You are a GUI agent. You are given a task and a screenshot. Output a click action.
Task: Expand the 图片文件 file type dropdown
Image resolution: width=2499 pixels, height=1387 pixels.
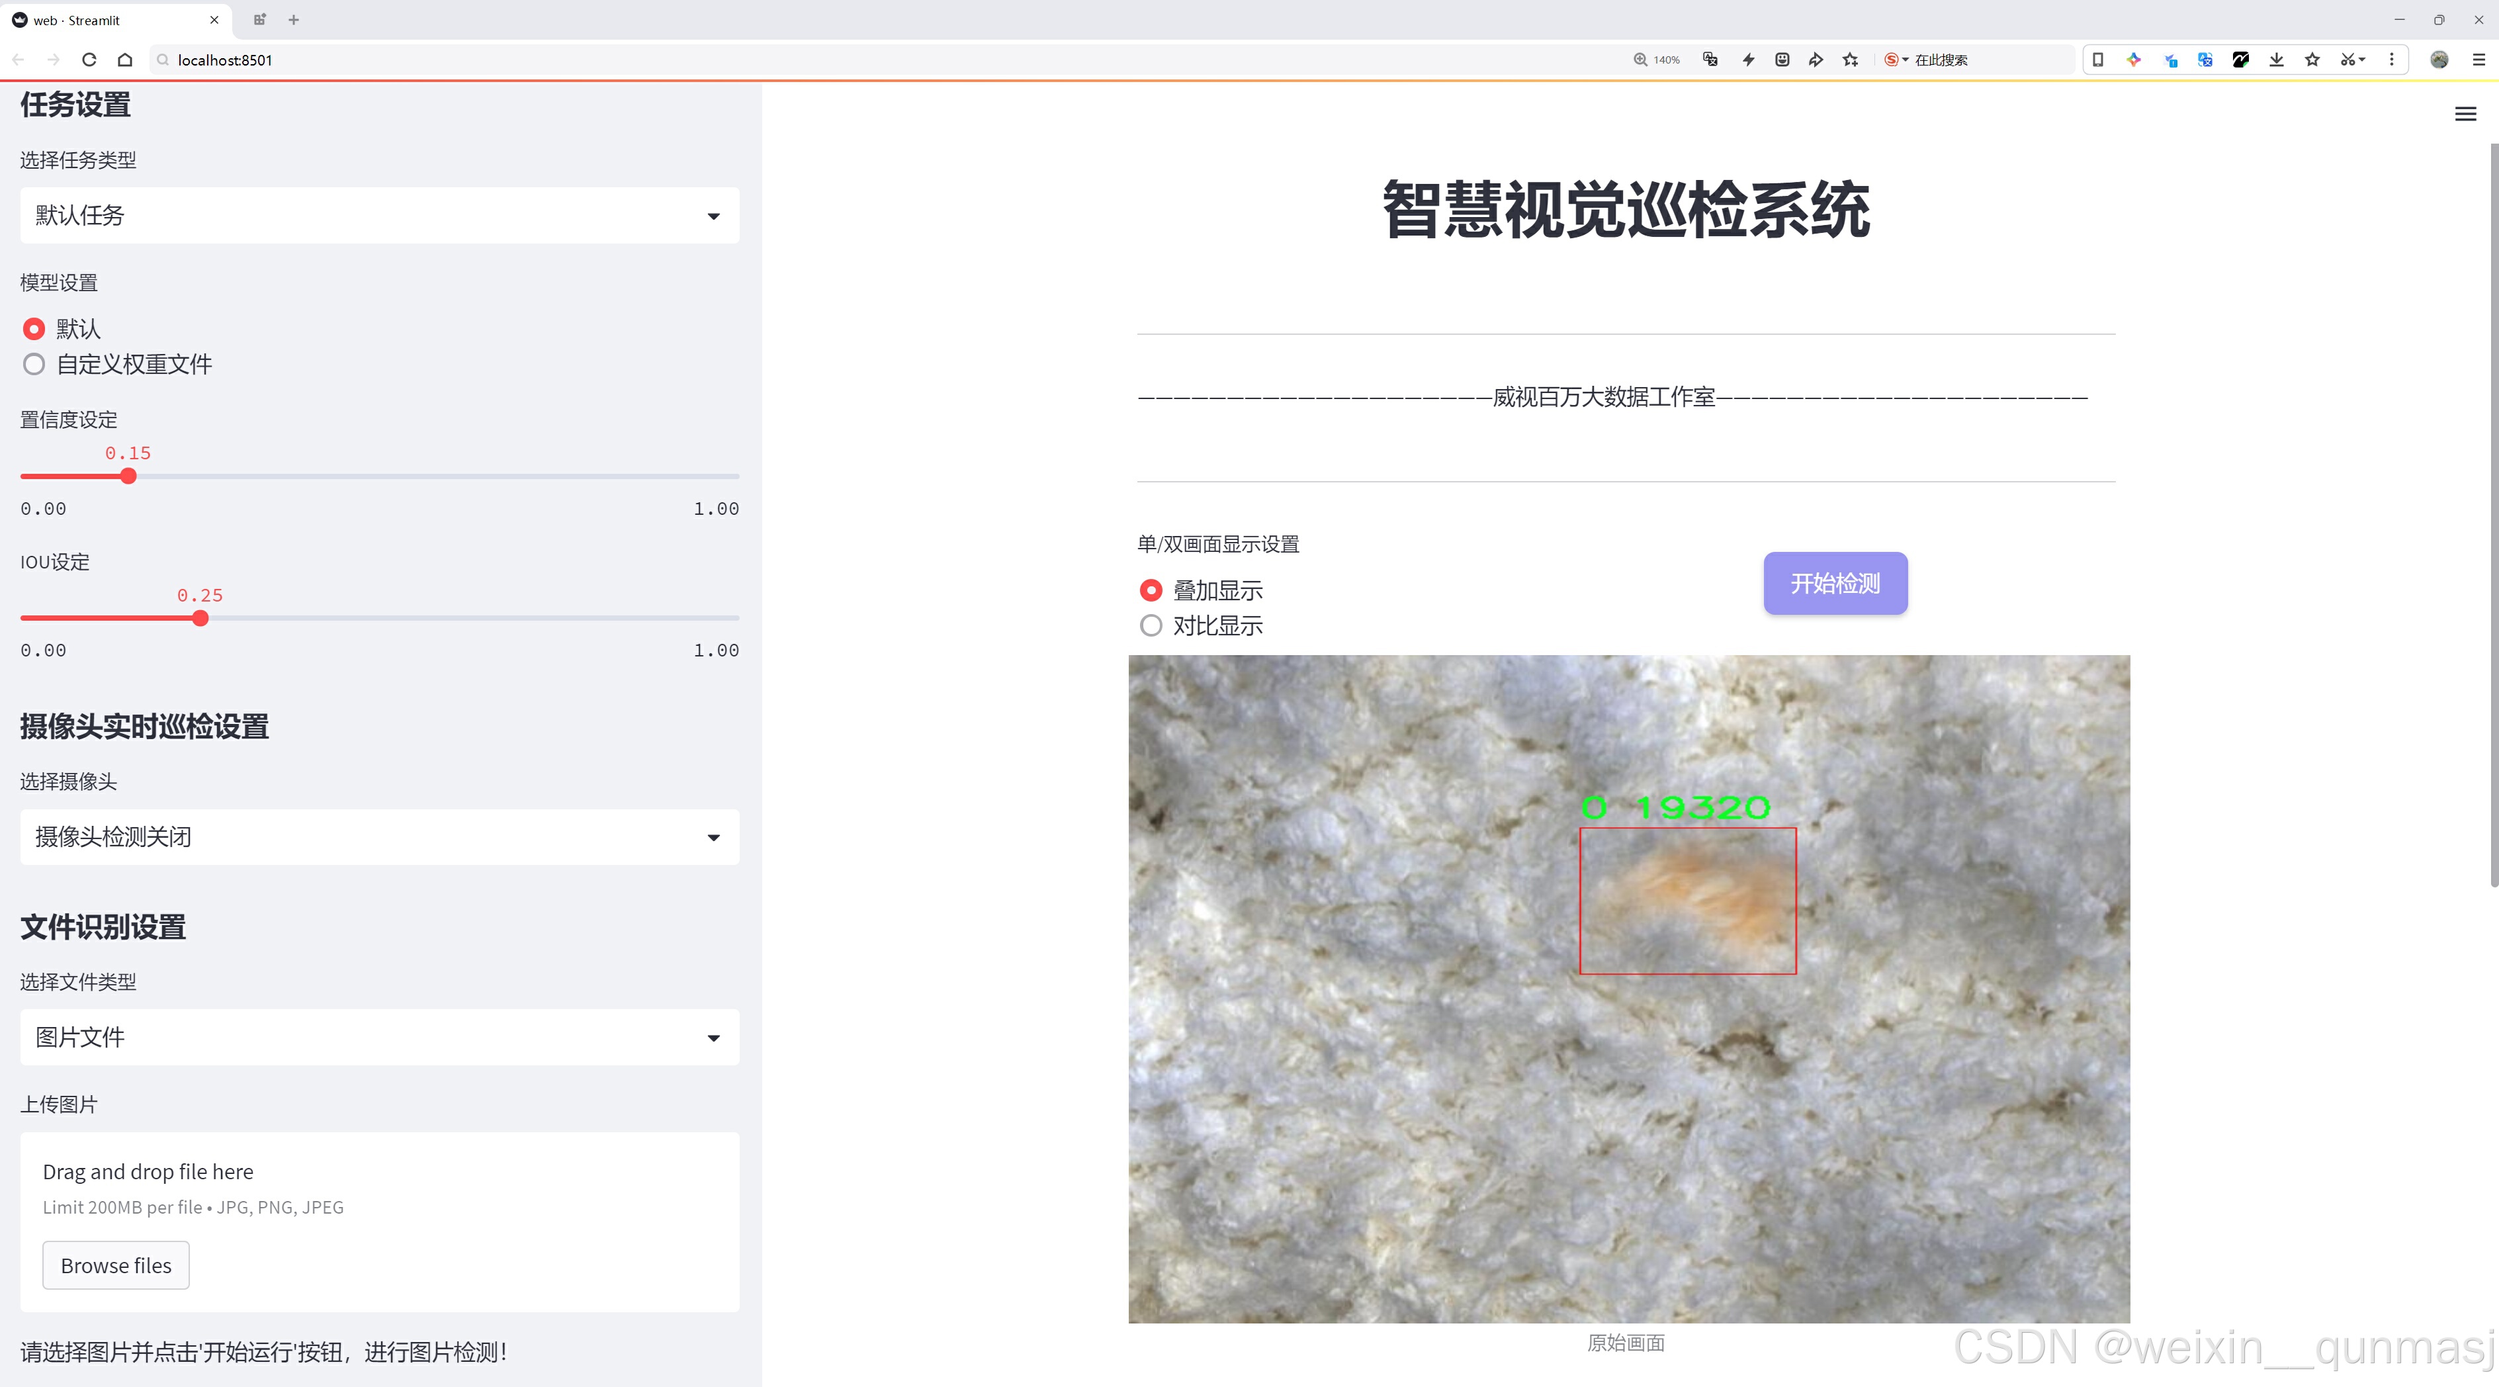click(379, 1038)
